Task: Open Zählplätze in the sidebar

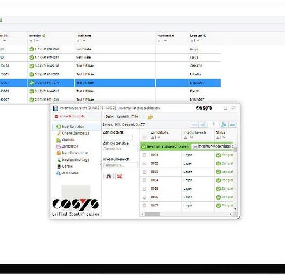Action: (67, 146)
